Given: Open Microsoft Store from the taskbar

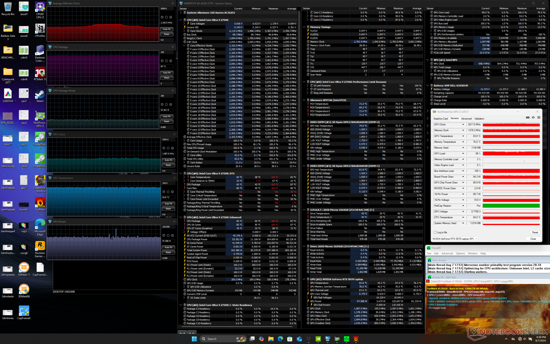Looking at the screenshot, I should 290,339.
